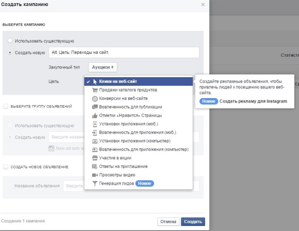Image resolution: width=299 pixels, height=231 pixels.
Task: Click the Создать button
Action: (x=193, y=222)
